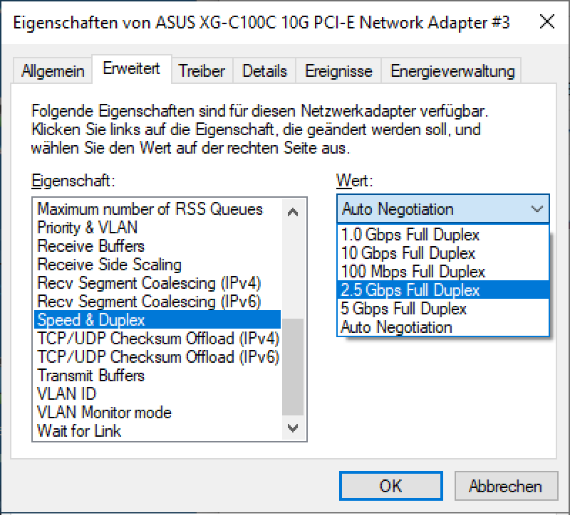Image resolution: width=570 pixels, height=515 pixels.
Task: Select 2.5 Gbps Full Duplex option
Action: coord(410,290)
